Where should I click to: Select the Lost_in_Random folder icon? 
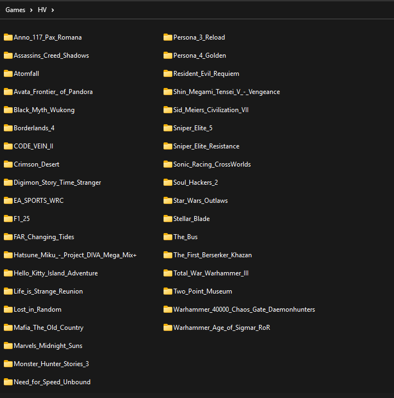tap(8, 309)
